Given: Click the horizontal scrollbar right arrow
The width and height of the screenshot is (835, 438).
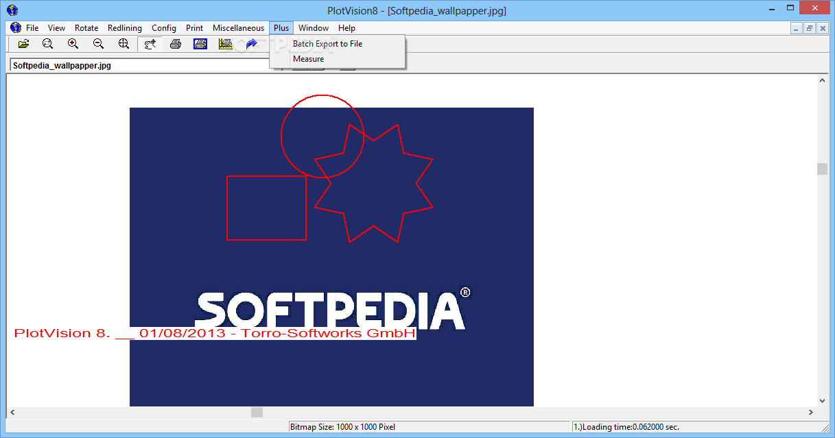Looking at the screenshot, I should [811, 413].
